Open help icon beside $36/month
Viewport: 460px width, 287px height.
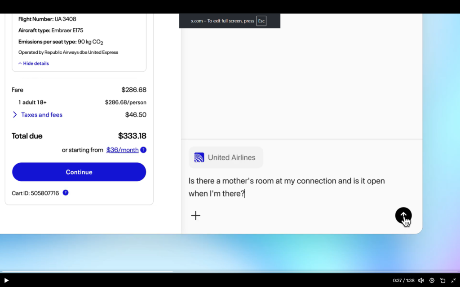tap(143, 150)
